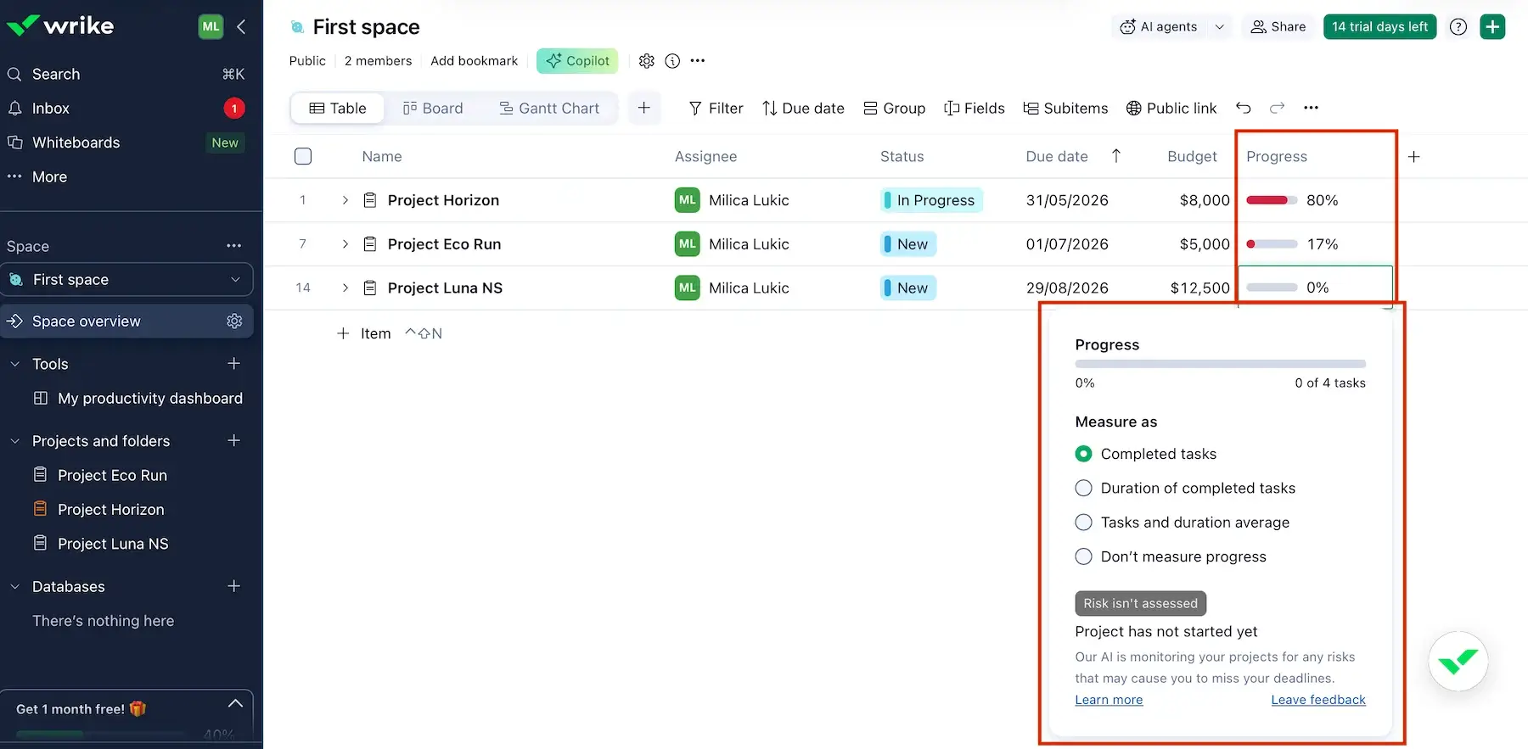Image resolution: width=1528 pixels, height=749 pixels.
Task: Add a new project or folder
Action: point(234,441)
